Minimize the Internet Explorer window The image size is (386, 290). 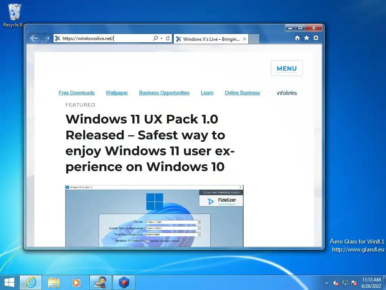[x=291, y=28]
